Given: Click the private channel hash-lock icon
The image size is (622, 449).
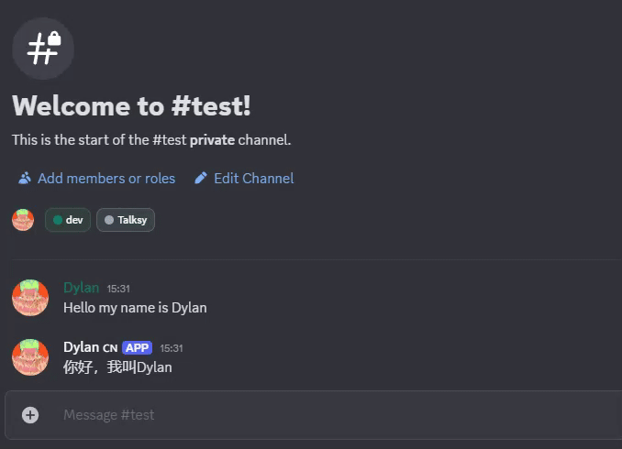Looking at the screenshot, I should (x=43, y=49).
